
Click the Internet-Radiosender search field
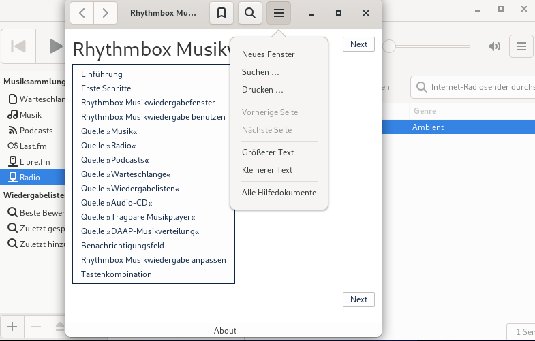click(x=474, y=87)
